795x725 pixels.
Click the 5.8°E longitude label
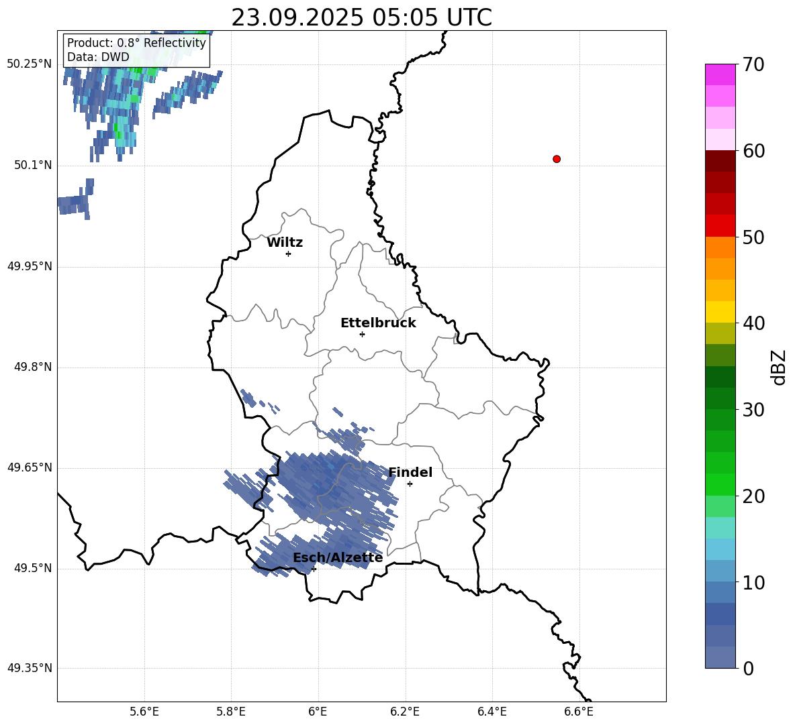point(231,712)
